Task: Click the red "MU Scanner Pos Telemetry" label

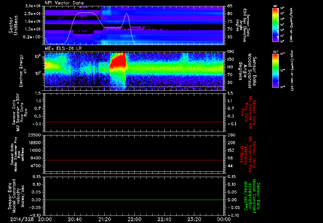Action: (x=249, y=154)
